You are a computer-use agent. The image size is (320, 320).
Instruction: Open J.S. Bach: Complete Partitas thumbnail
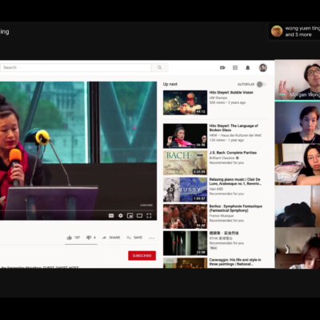pos(185,162)
